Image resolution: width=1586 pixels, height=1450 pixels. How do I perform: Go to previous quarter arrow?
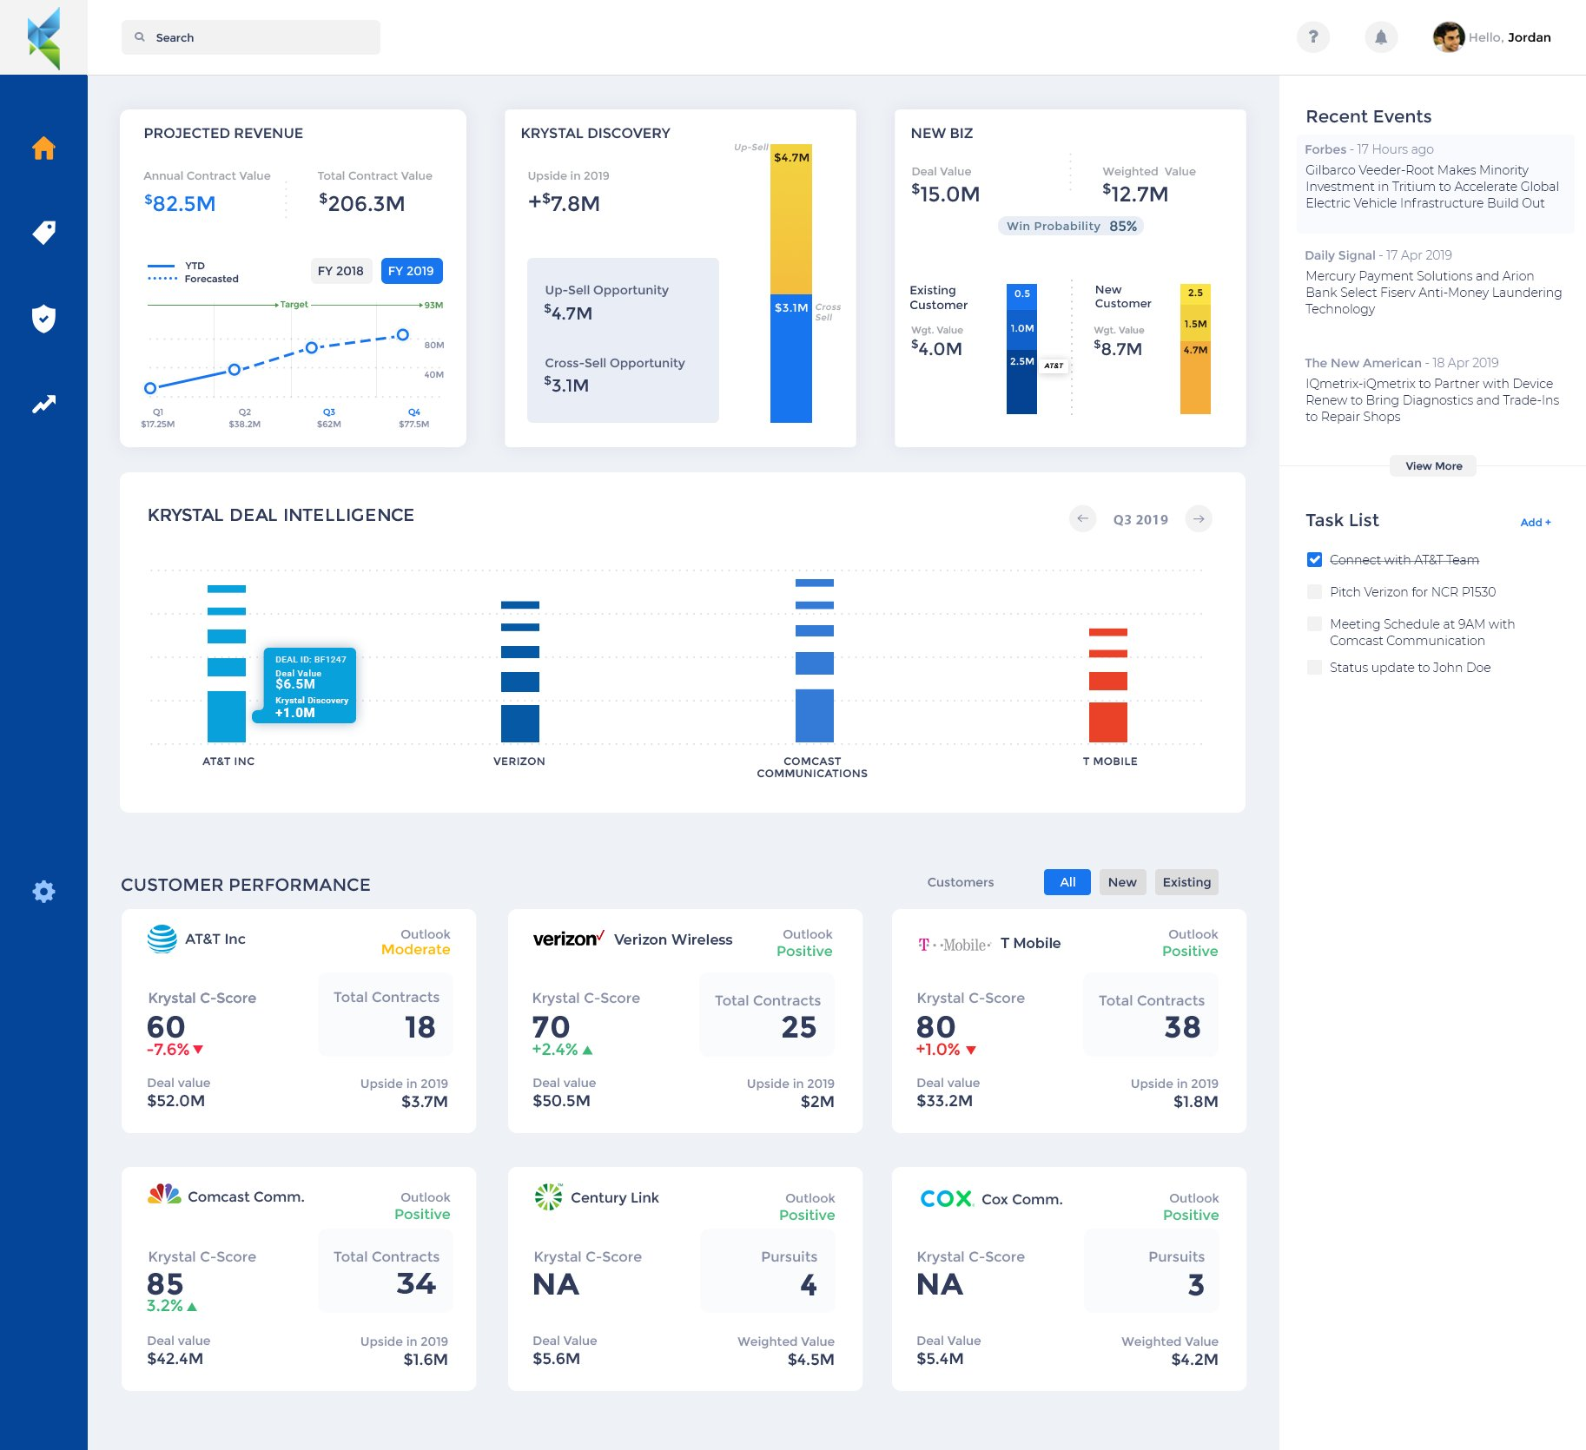[x=1082, y=518]
